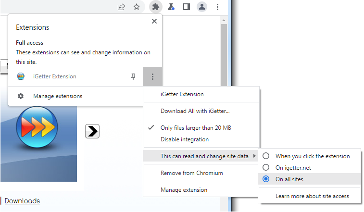Open the Chrome Labs flask icon
This screenshot has height=212, width=364.
(x=171, y=7)
